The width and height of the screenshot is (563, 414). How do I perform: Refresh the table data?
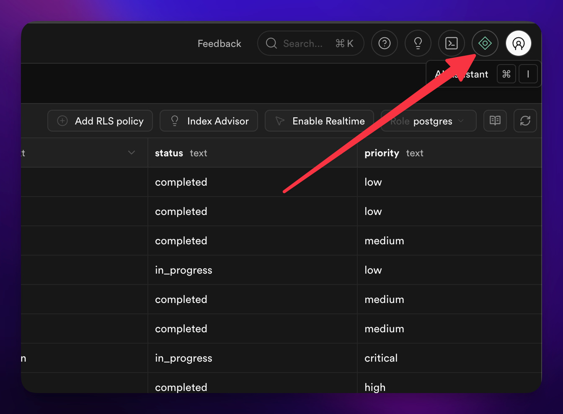coord(525,121)
